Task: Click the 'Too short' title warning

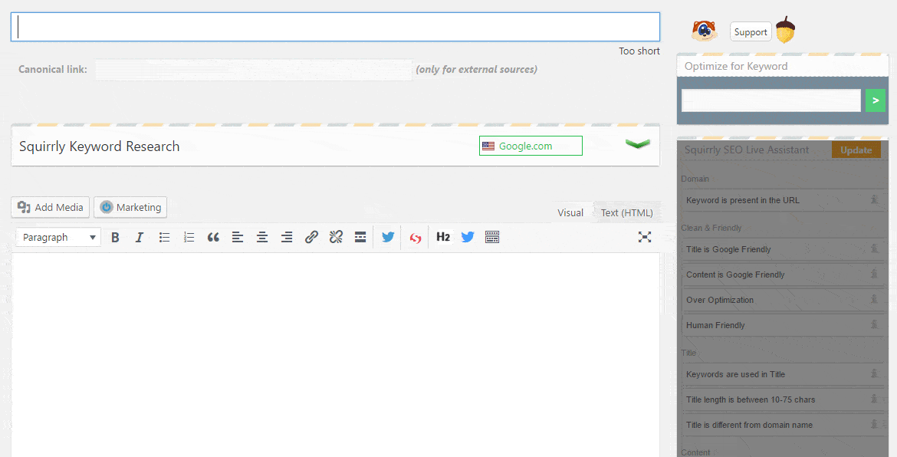Action: point(639,51)
